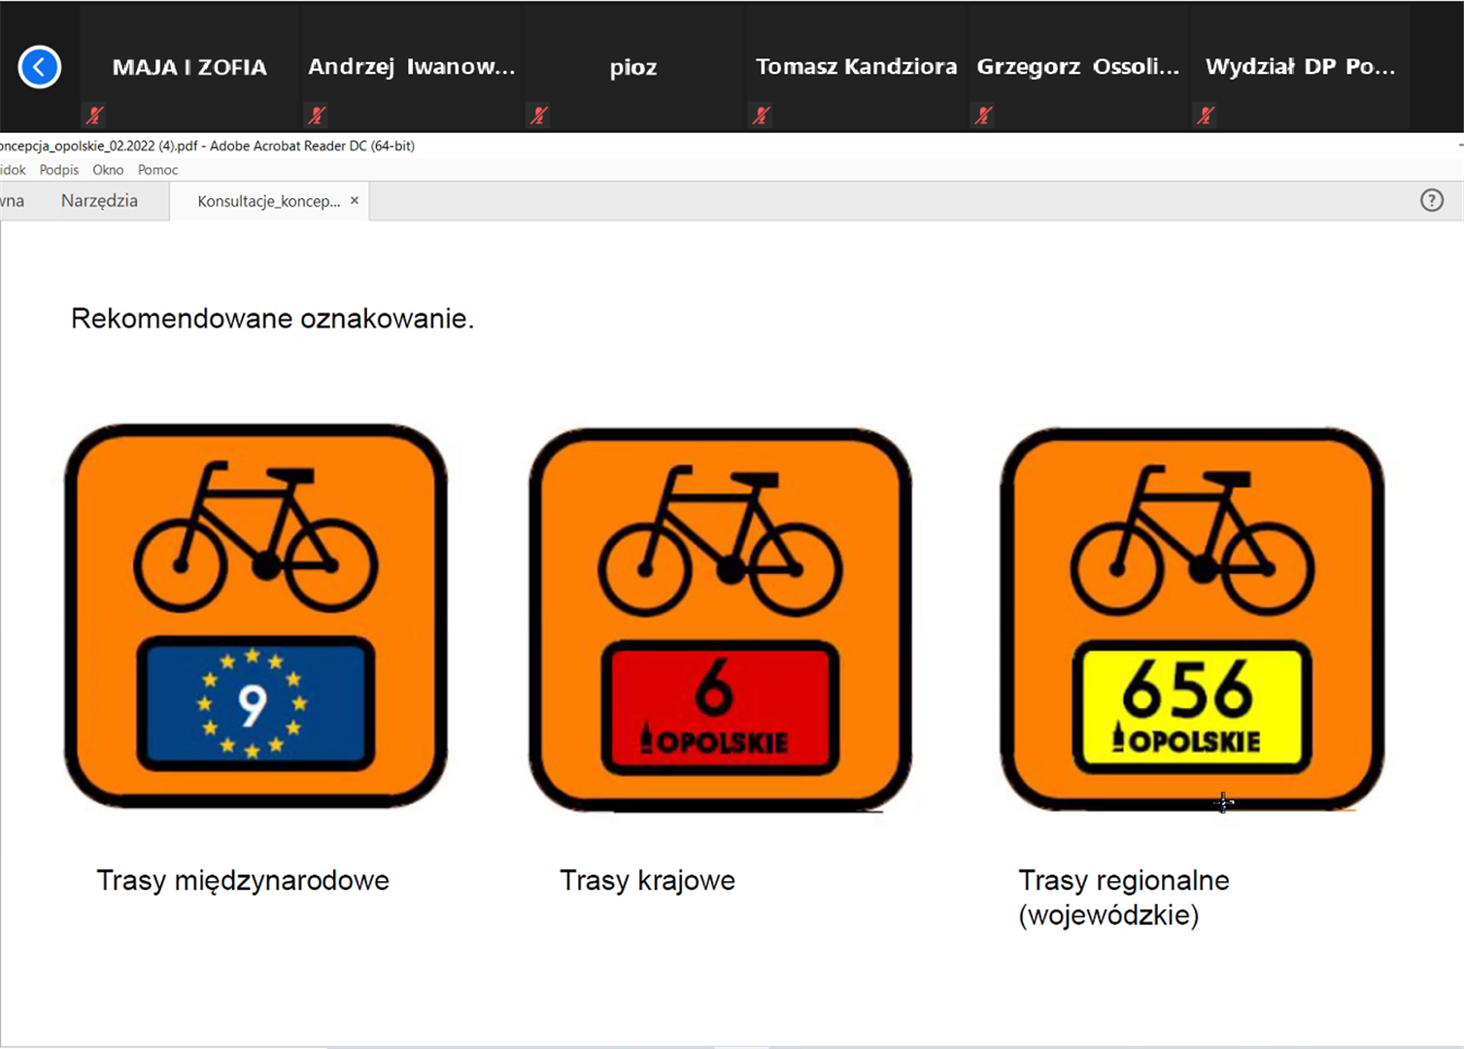This screenshot has height=1049, width=1464.
Task: Open the Pomoc menu
Action: 157,170
